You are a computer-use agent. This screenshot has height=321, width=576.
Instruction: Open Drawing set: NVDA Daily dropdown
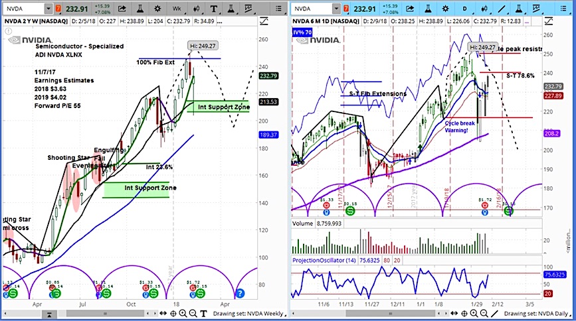pos(538,314)
